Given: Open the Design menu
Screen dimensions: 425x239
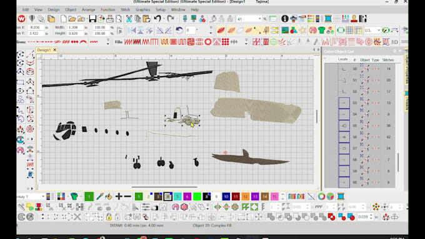Looking at the screenshot, I should click(54, 9).
